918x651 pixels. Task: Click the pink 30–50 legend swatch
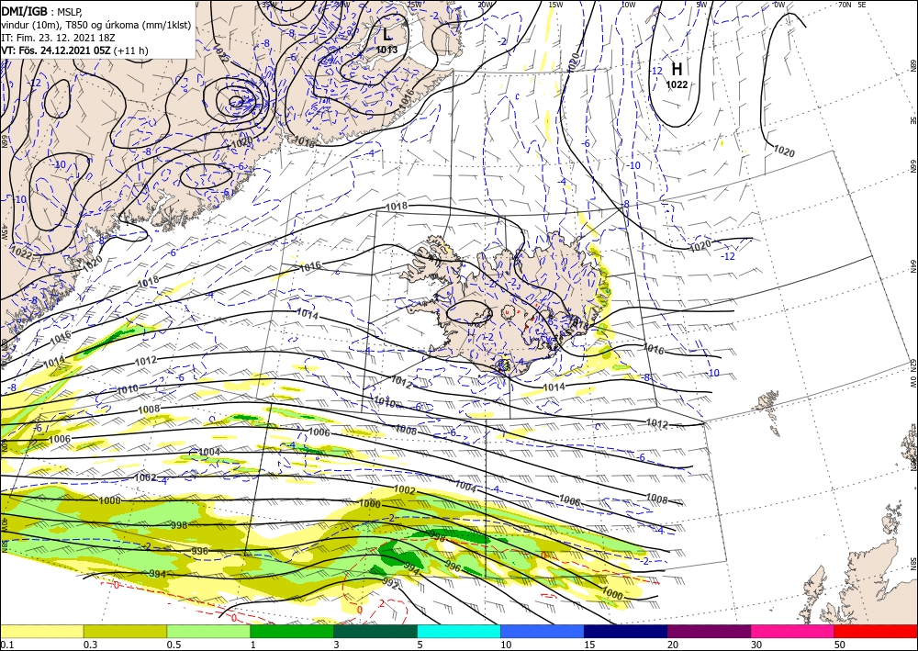tap(793, 632)
